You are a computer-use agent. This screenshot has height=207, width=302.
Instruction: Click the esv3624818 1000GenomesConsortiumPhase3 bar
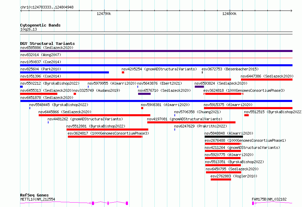[x=223, y=94]
